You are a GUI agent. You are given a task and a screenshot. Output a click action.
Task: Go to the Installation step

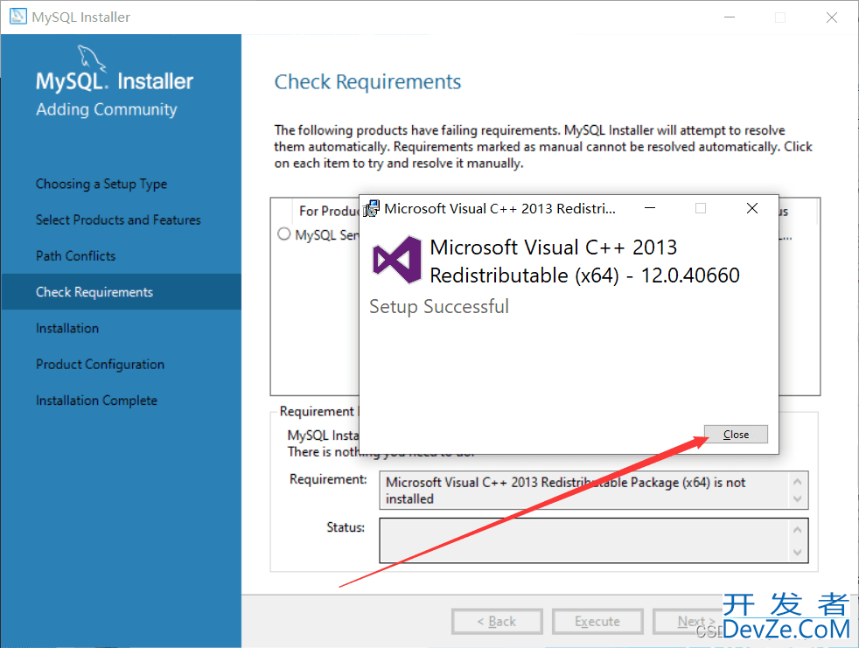67,329
